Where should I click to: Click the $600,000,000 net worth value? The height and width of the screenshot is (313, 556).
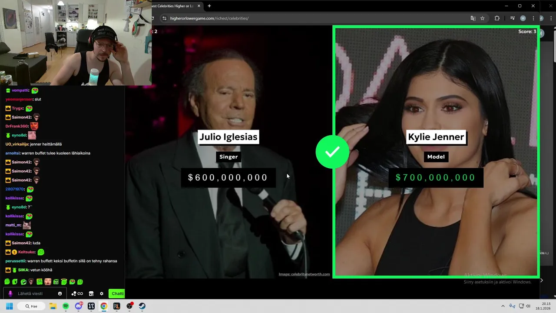[x=228, y=177]
